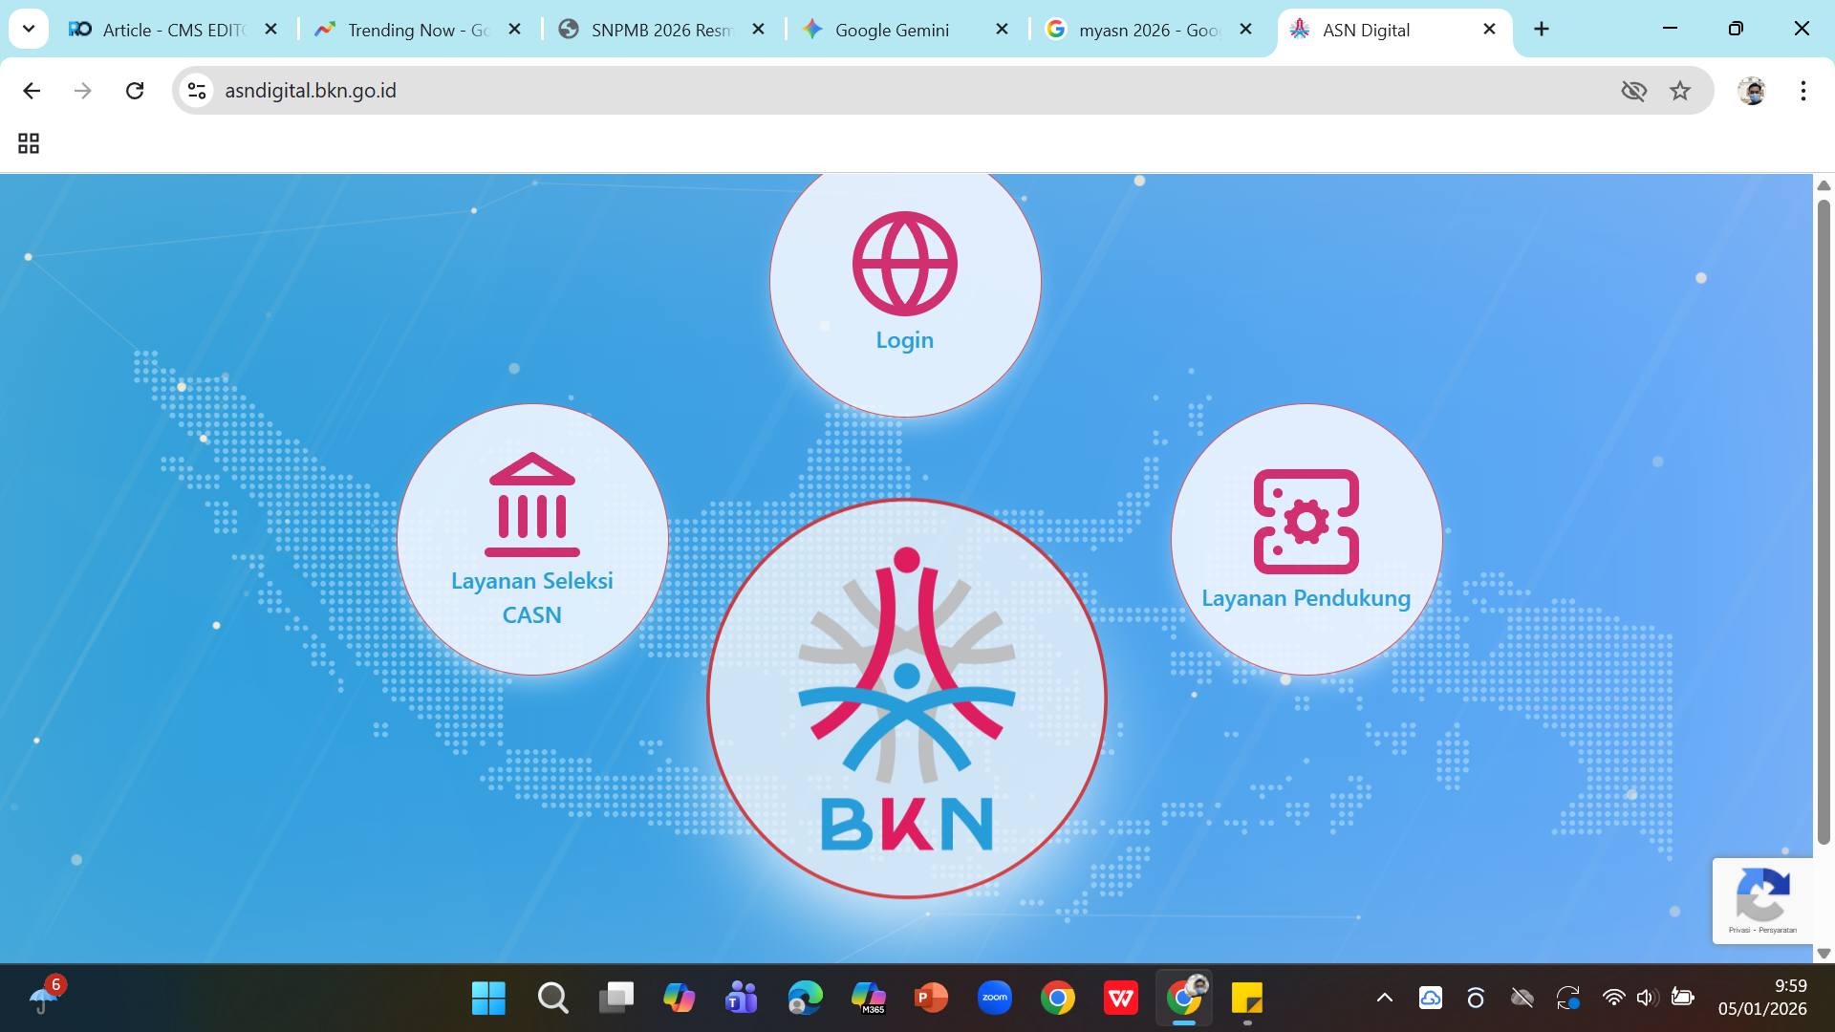This screenshot has width=1835, height=1032.
Task: Mute system volume from taskbar speaker icon
Action: pos(1646,998)
